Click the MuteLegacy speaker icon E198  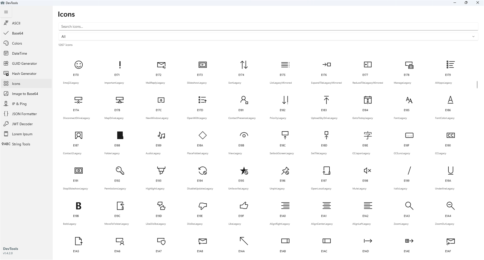[x=368, y=170]
